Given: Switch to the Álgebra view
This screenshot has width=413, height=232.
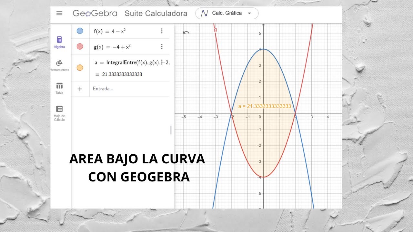Looking at the screenshot, I should 59,42.
